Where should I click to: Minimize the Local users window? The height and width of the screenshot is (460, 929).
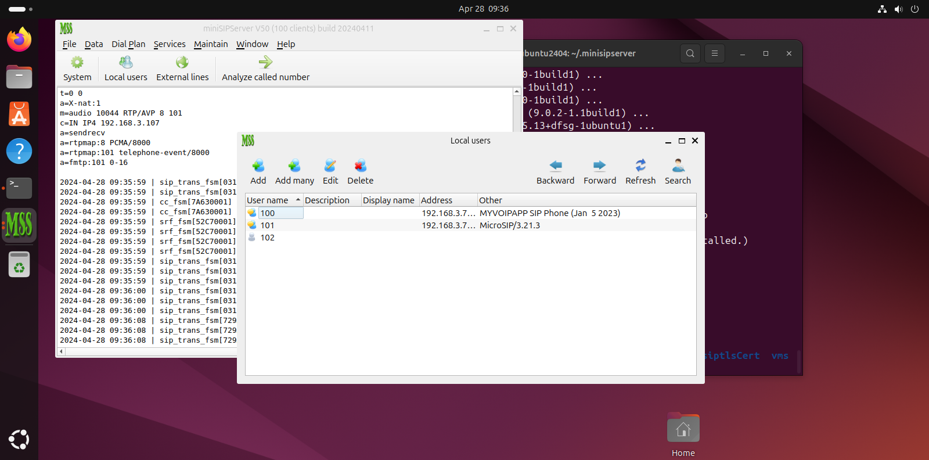click(668, 141)
